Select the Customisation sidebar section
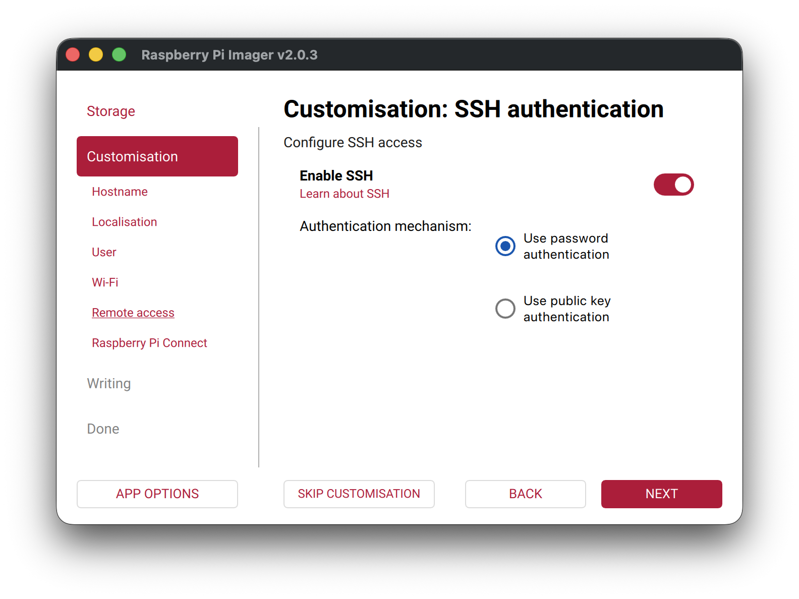Screen dimensions: 799x599 click(x=157, y=156)
